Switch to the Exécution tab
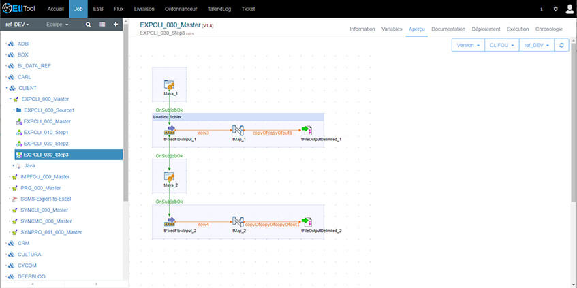 tap(518, 29)
